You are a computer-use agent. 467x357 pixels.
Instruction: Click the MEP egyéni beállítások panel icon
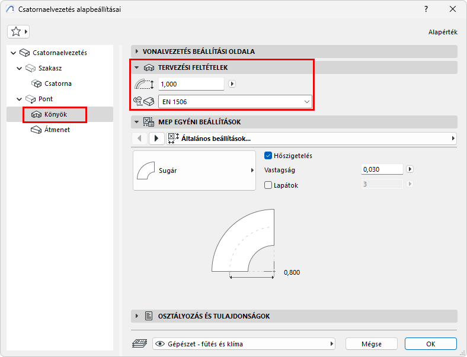[x=149, y=122]
